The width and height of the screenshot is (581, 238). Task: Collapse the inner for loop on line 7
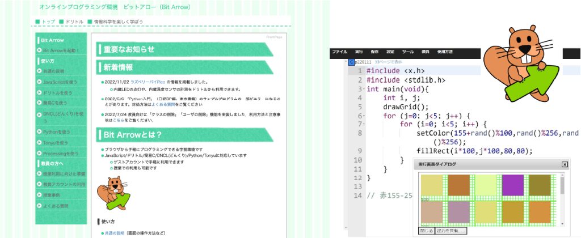point(364,125)
